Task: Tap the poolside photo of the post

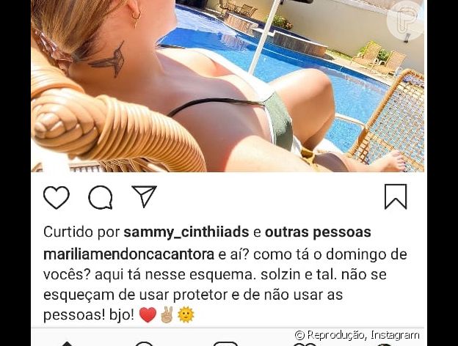Action: tap(228, 86)
